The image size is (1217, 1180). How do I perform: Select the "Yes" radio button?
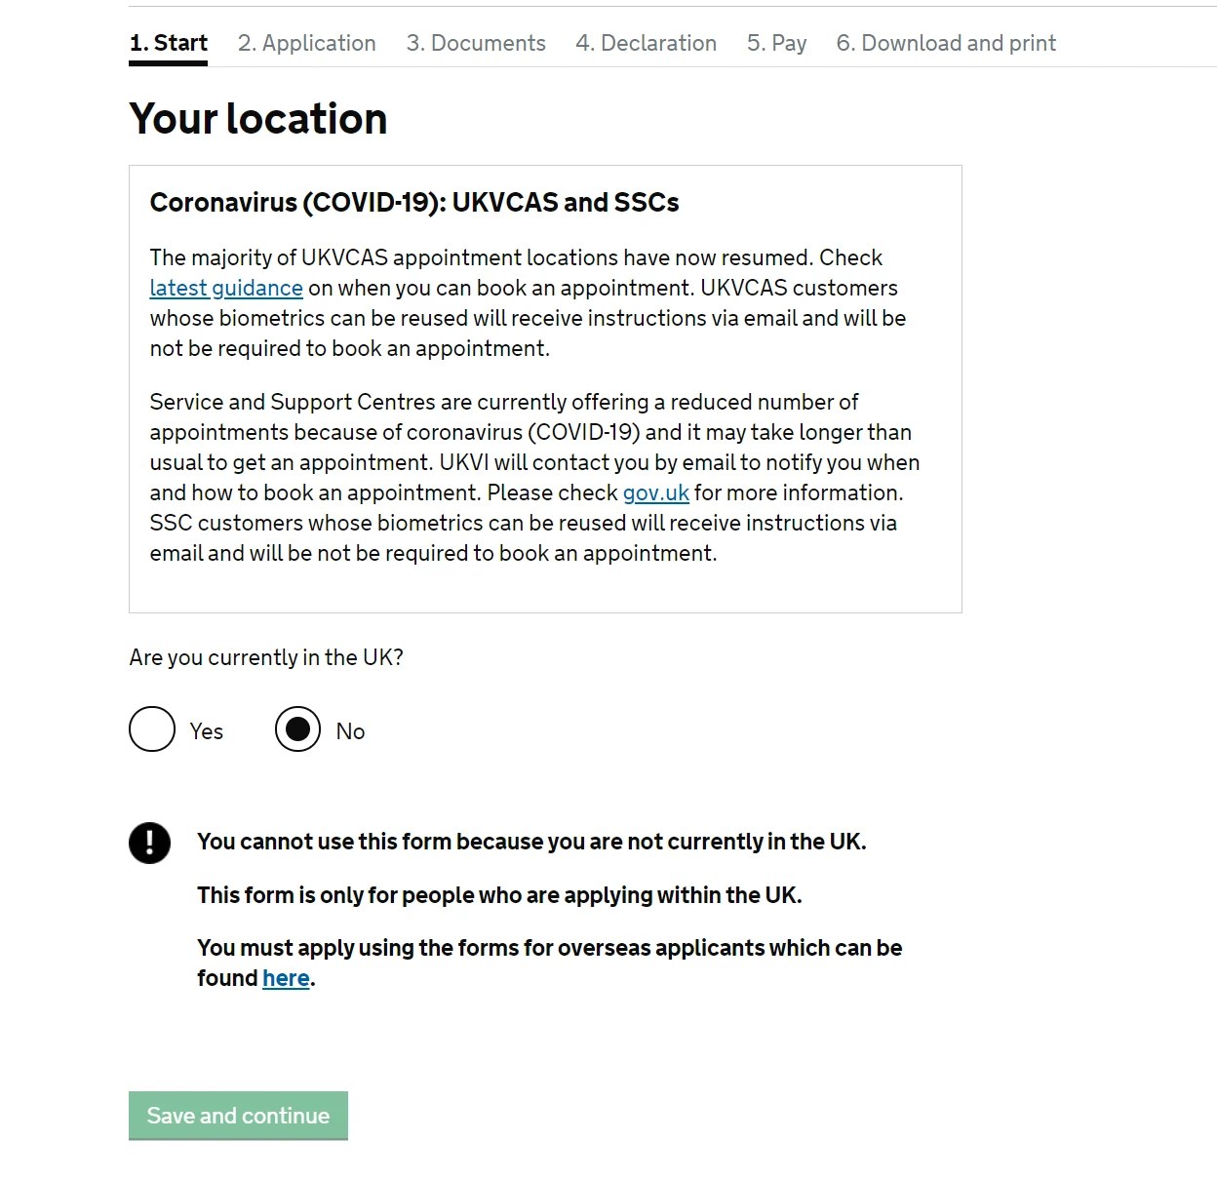pos(151,729)
